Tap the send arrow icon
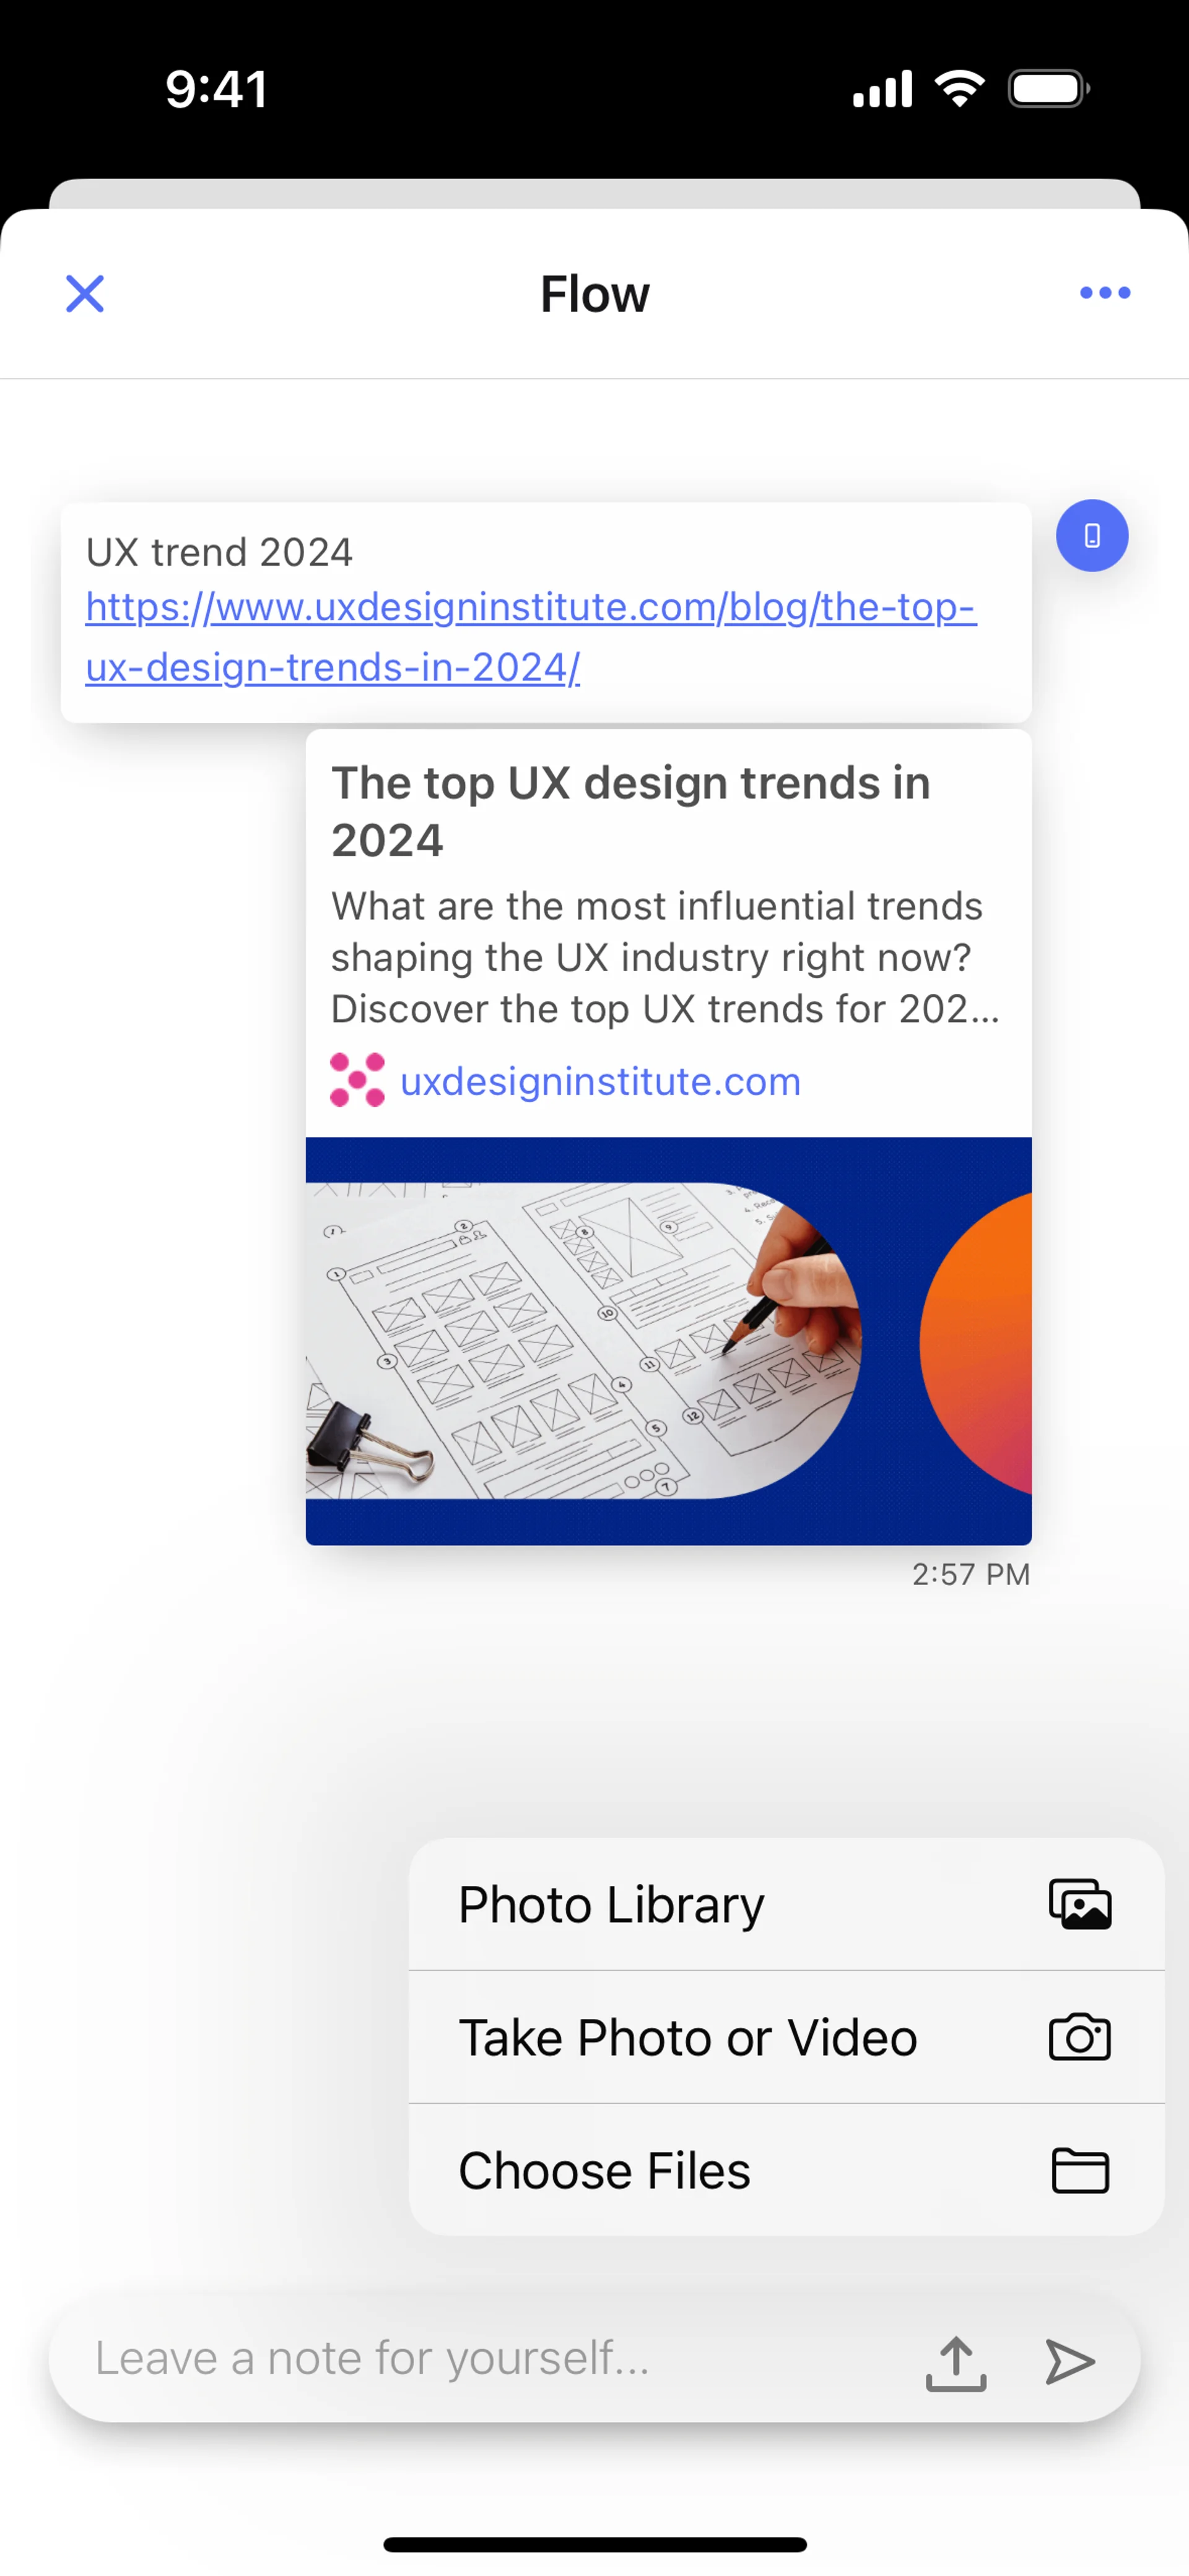The width and height of the screenshot is (1189, 2576). point(1070,2362)
